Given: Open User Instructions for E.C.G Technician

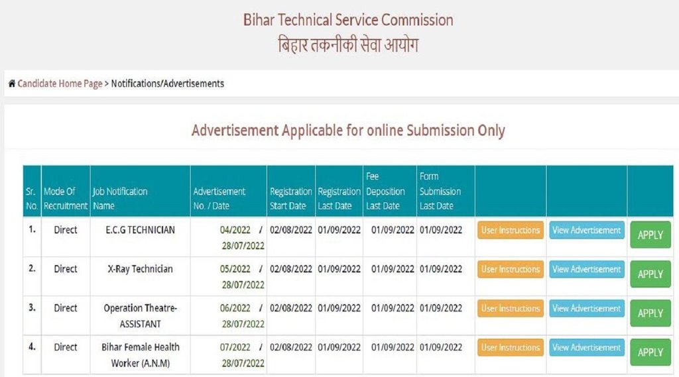Looking at the screenshot, I should [x=510, y=231].
